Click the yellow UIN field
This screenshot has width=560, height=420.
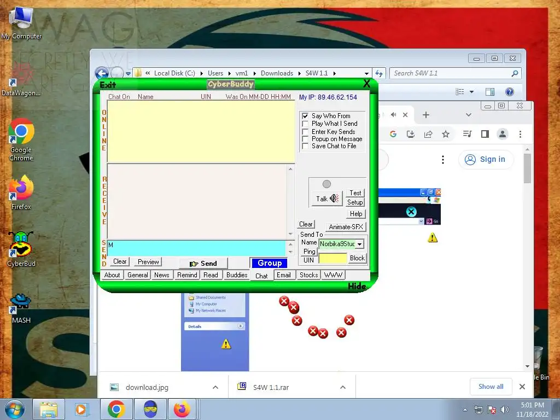pos(333,258)
